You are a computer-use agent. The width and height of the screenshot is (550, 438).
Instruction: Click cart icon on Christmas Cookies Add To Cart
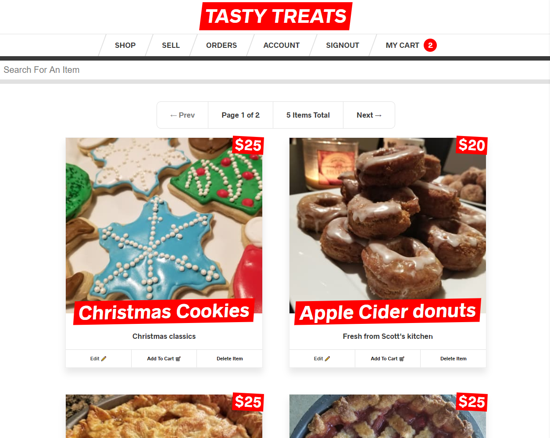[x=178, y=359]
